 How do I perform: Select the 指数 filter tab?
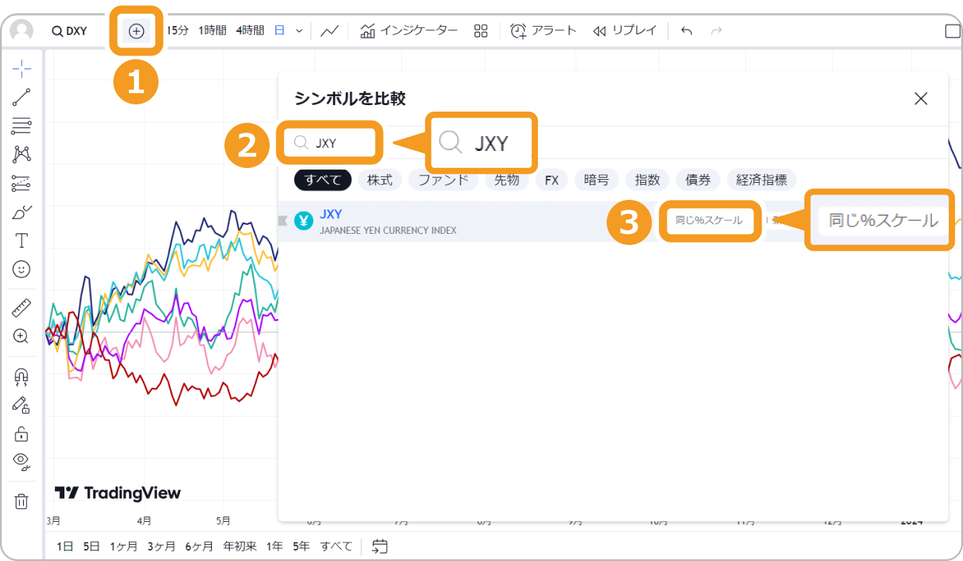pyautogui.click(x=647, y=180)
